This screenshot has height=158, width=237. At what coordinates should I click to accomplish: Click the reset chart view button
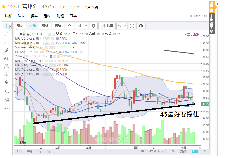112,139
